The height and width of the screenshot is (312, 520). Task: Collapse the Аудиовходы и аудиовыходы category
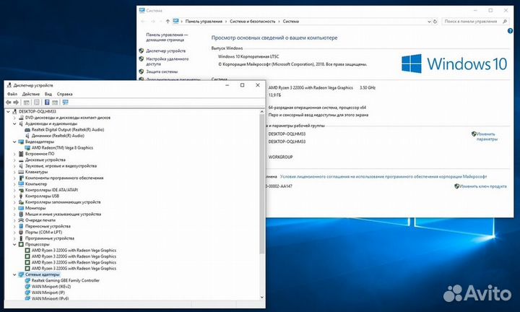14,123
